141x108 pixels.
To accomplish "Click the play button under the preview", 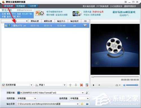I will (94, 85).
